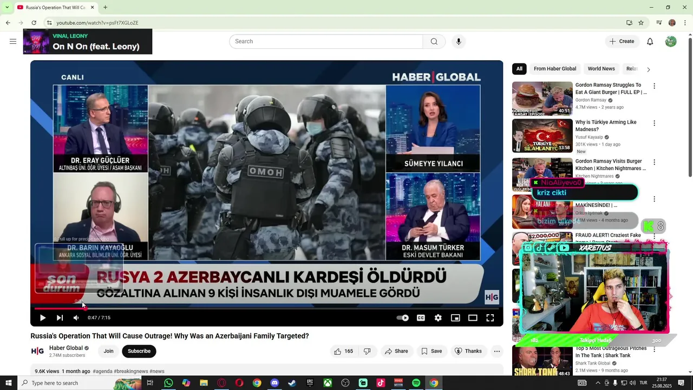693x390 pixels.
Task: Click the #agenda hashtag
Action: [x=102, y=372]
